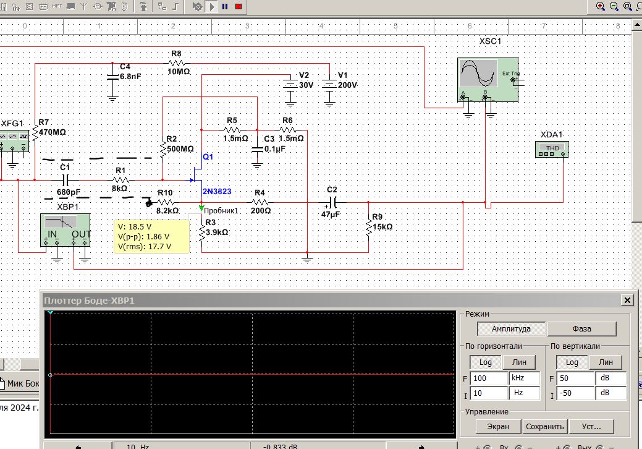The width and height of the screenshot is (642, 449).
Task: Pause the running simulation
Action: pyautogui.click(x=225, y=6)
